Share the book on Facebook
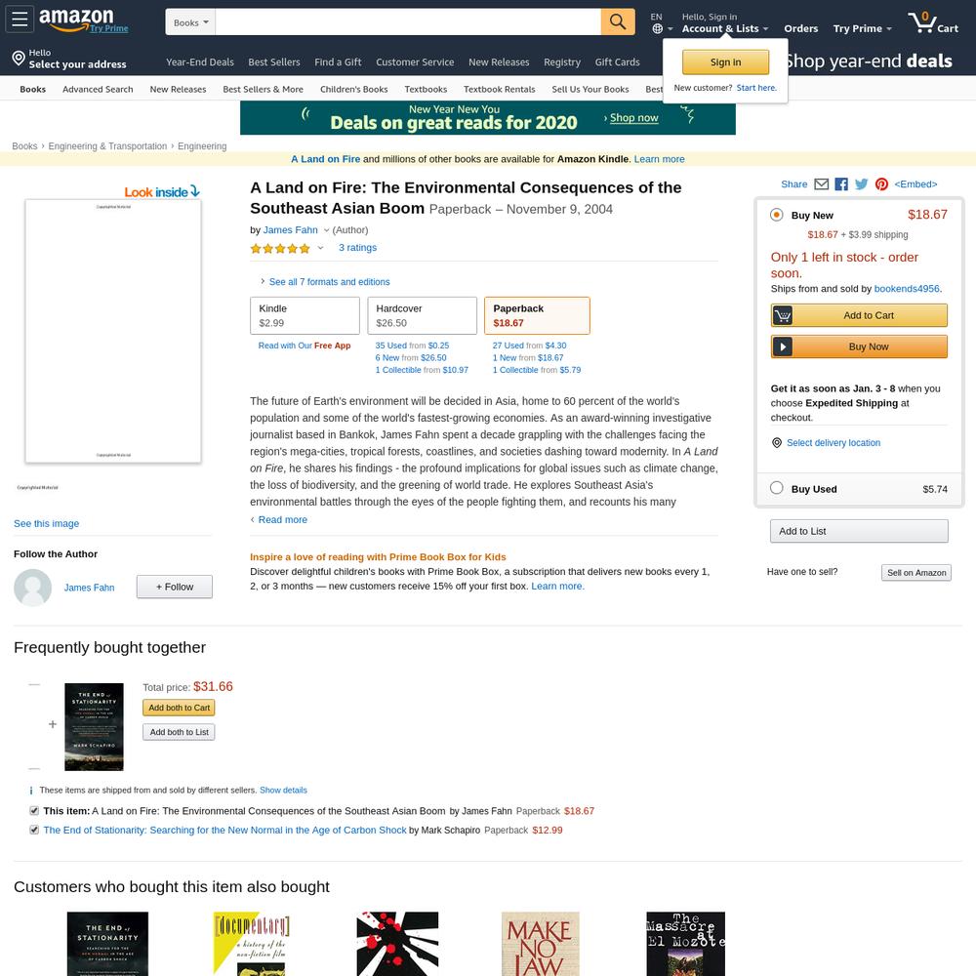 (841, 184)
